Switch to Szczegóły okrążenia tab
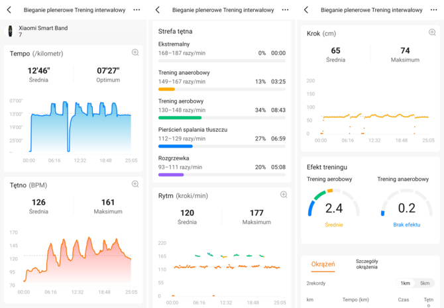 pyautogui.click(x=366, y=264)
